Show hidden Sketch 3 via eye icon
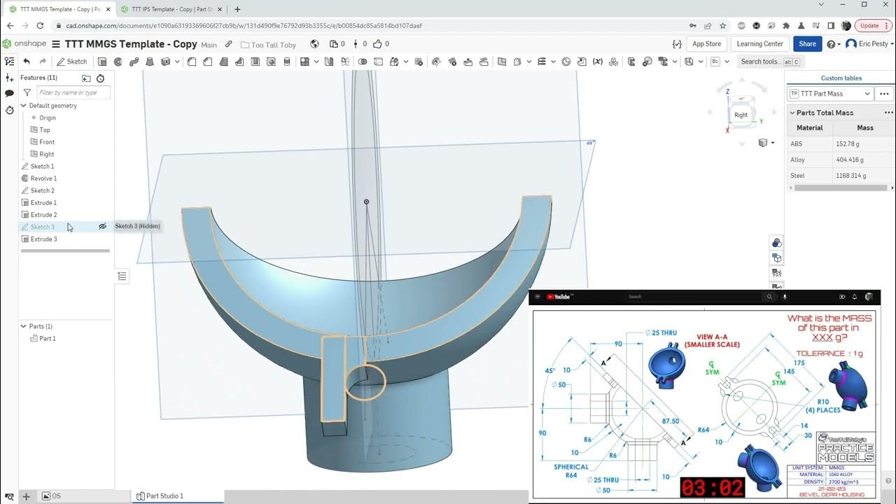The height and width of the screenshot is (504, 896). (x=102, y=227)
